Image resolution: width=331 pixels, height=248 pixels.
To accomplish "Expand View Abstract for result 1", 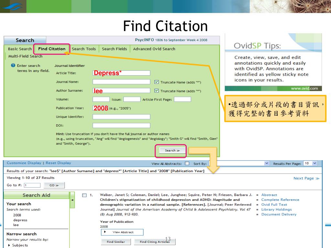I will 122,232.
